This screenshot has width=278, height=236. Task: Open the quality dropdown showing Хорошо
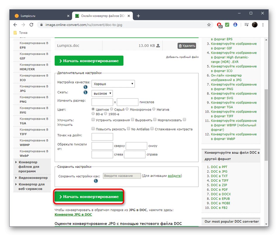113,84
